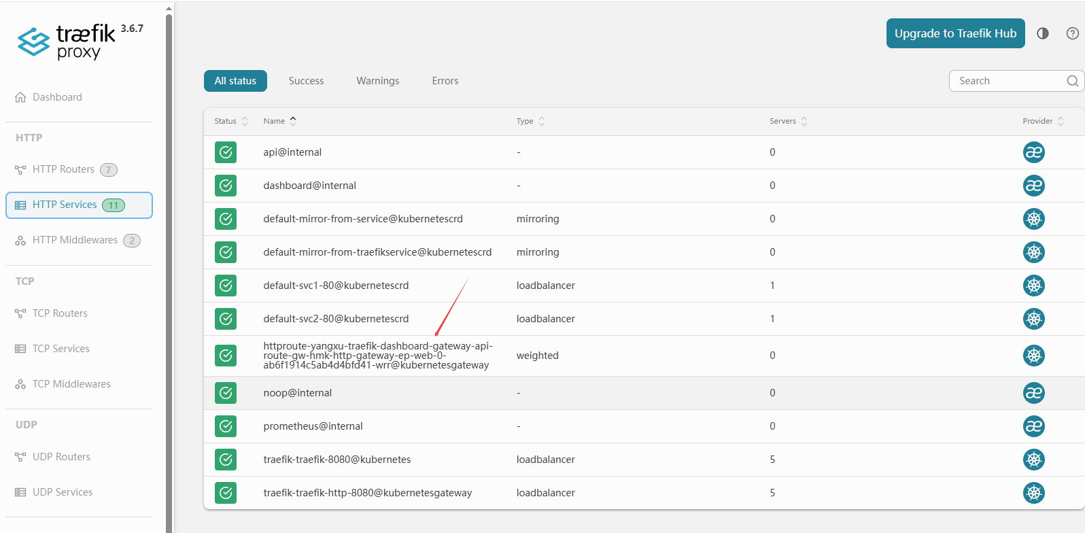Click the status icon for traefik-traefik-8080@kubernetes
The width and height of the screenshot is (1085, 533).
point(226,460)
